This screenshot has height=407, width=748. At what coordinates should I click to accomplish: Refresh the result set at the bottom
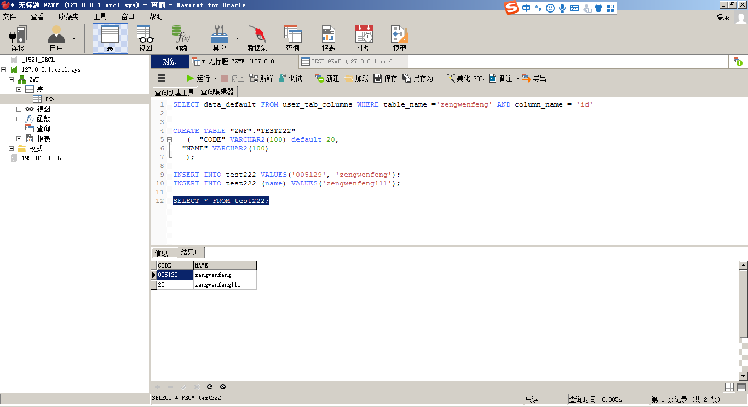click(210, 387)
